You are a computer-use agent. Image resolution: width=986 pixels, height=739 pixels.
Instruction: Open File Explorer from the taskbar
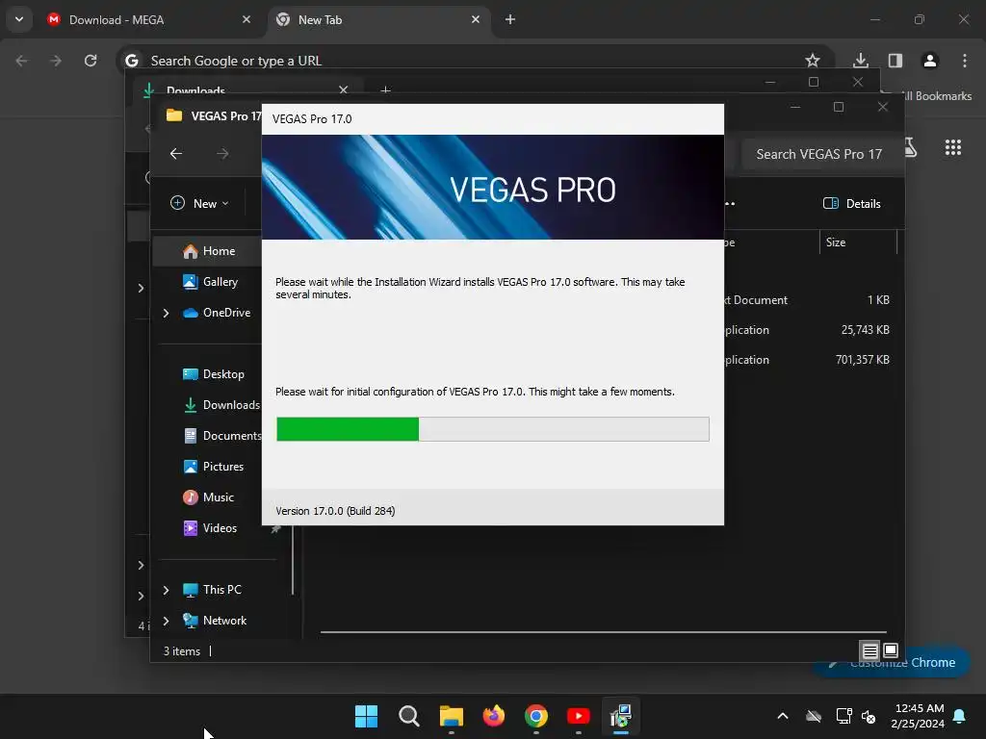[451, 716]
